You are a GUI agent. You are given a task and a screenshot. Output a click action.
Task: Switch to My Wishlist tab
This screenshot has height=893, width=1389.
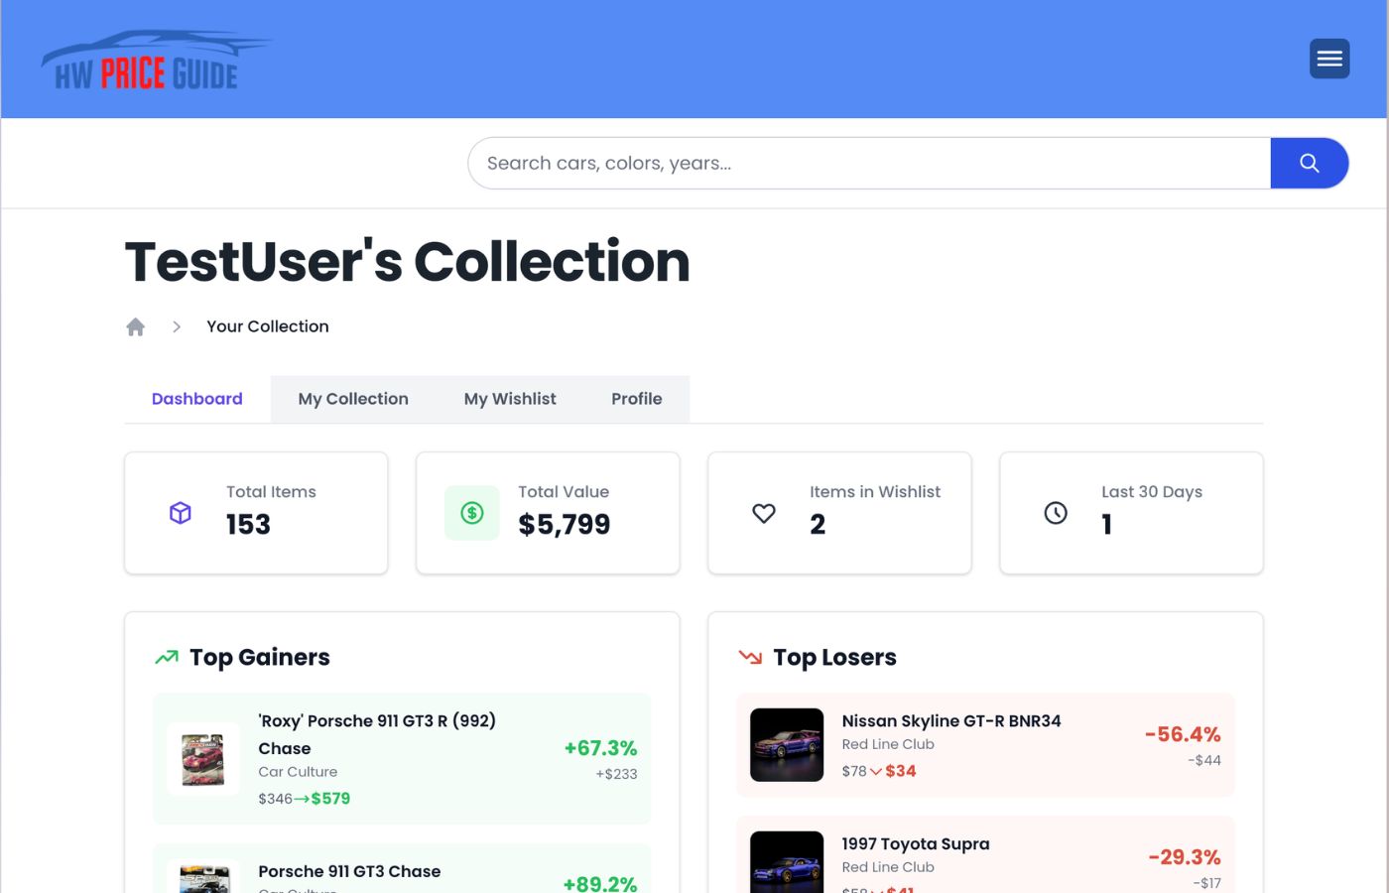click(x=510, y=399)
